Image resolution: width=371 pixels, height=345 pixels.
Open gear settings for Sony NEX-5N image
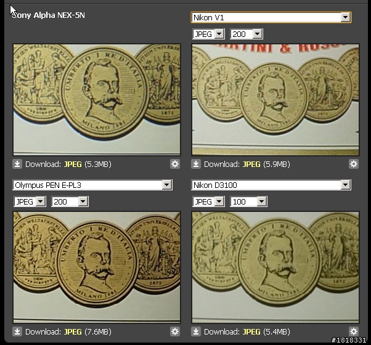coord(175,164)
